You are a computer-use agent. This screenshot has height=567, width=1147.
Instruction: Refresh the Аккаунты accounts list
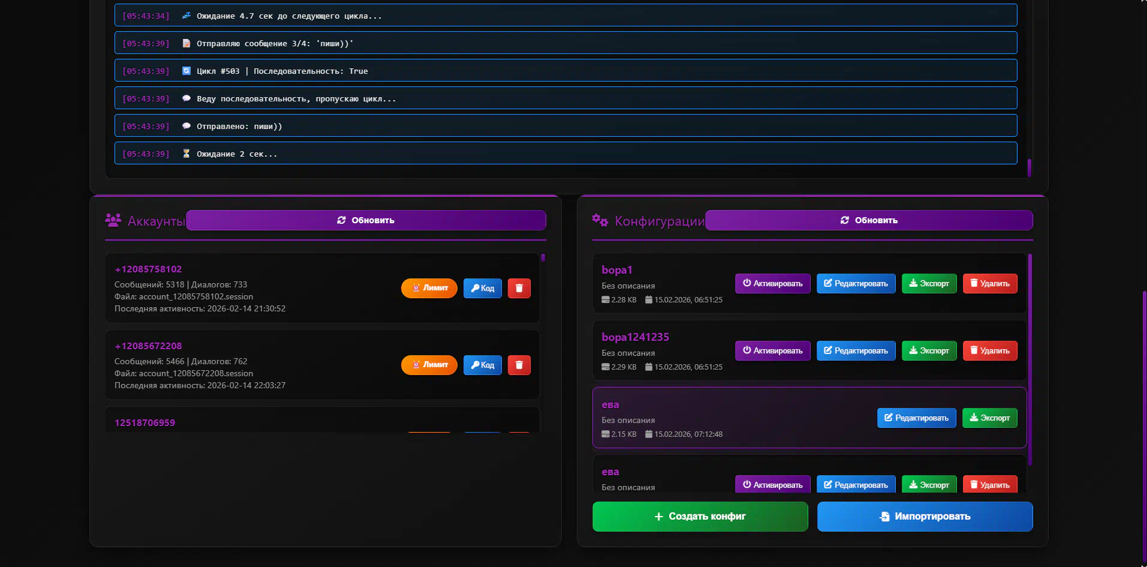click(x=366, y=220)
